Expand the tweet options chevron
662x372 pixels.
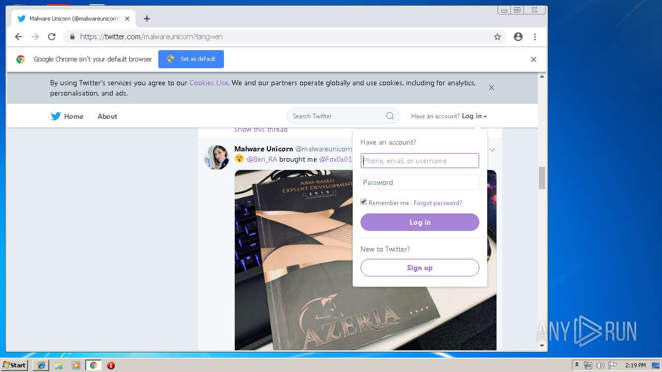click(x=492, y=150)
